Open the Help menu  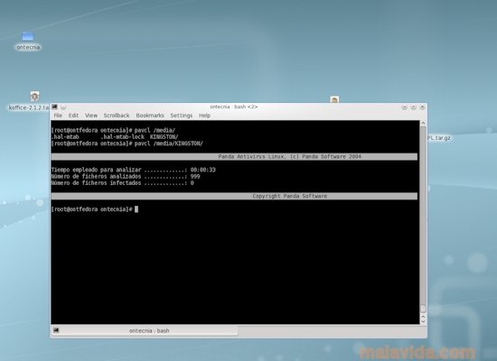tap(204, 116)
